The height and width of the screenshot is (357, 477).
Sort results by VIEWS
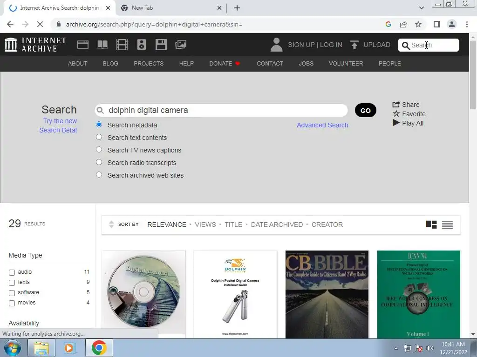(x=205, y=225)
